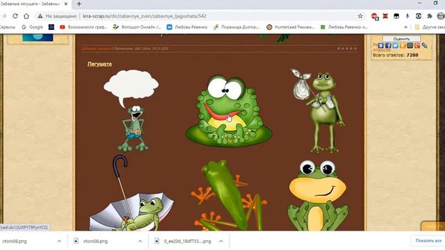445x250 pixels.
Task: Reload the page with the refresh icon
Action: [x=15, y=16]
